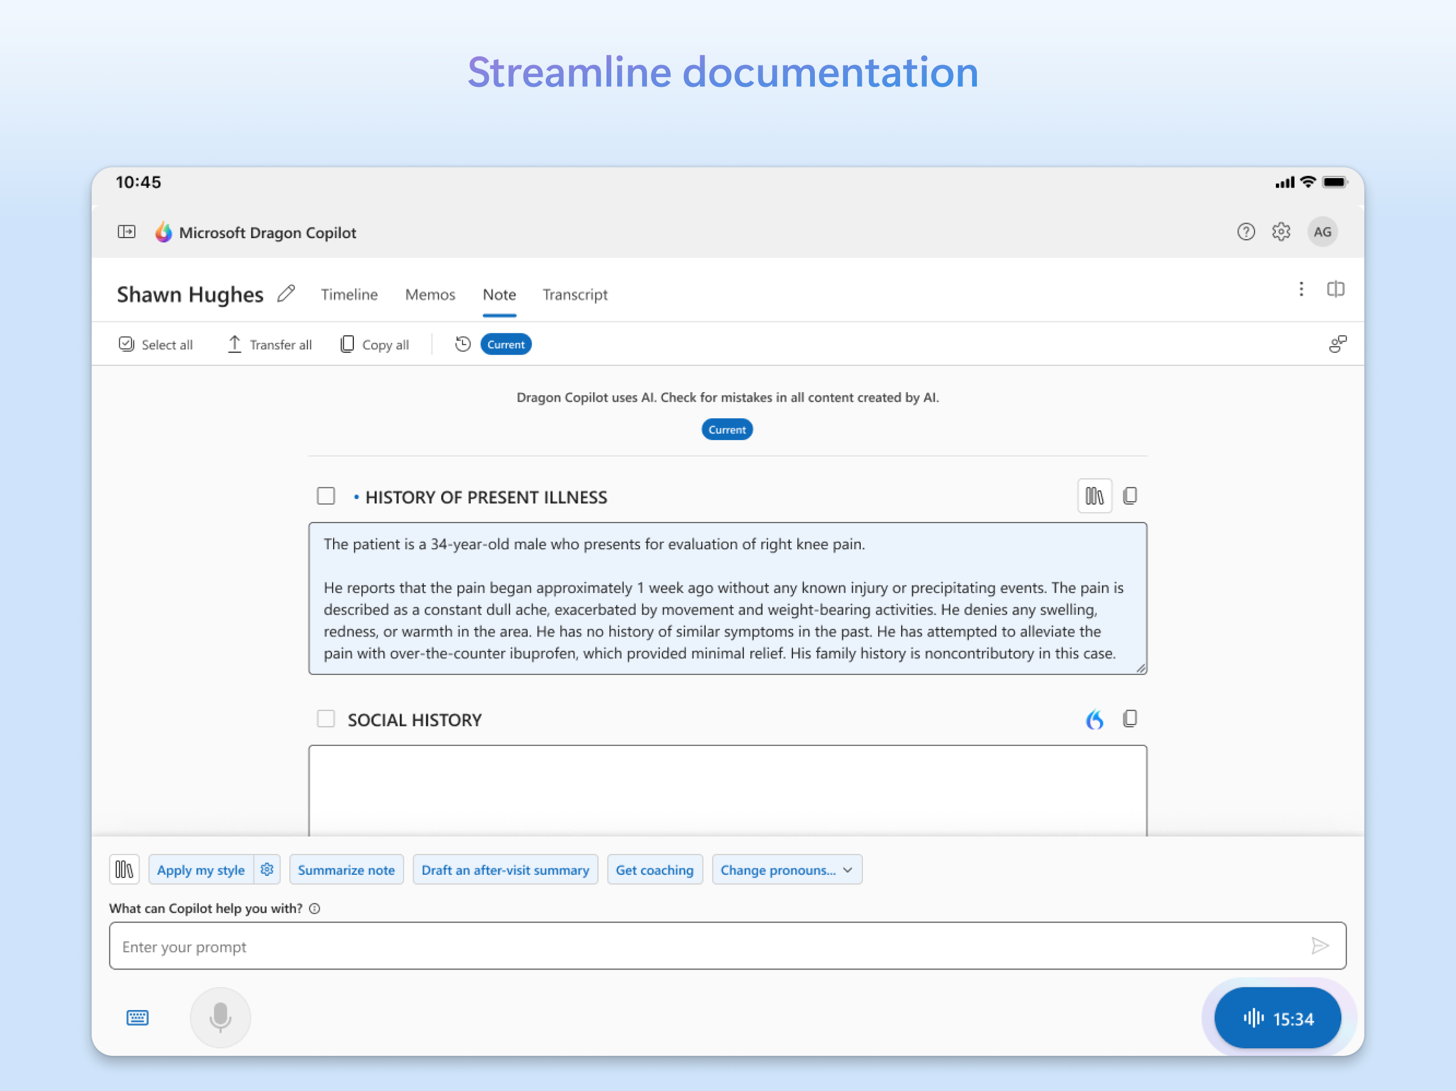The width and height of the screenshot is (1456, 1091).
Task: Open the Timeline tab
Action: tap(350, 295)
